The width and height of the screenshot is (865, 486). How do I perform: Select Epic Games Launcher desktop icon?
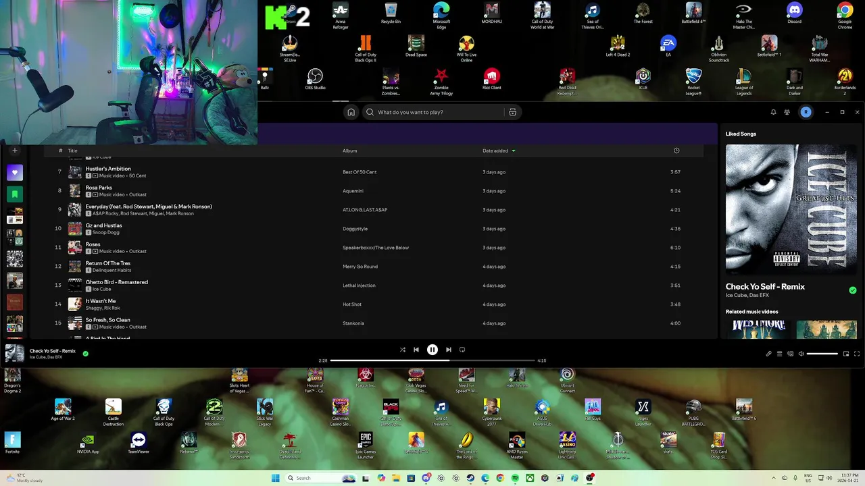[366, 446]
